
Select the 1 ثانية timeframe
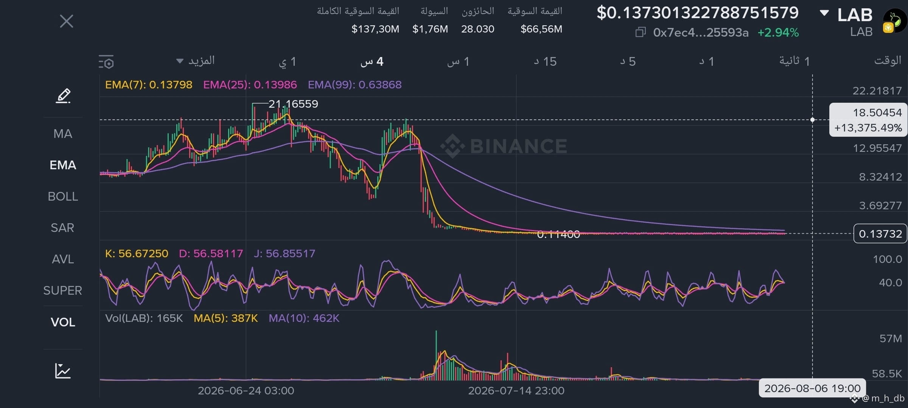[x=794, y=61]
